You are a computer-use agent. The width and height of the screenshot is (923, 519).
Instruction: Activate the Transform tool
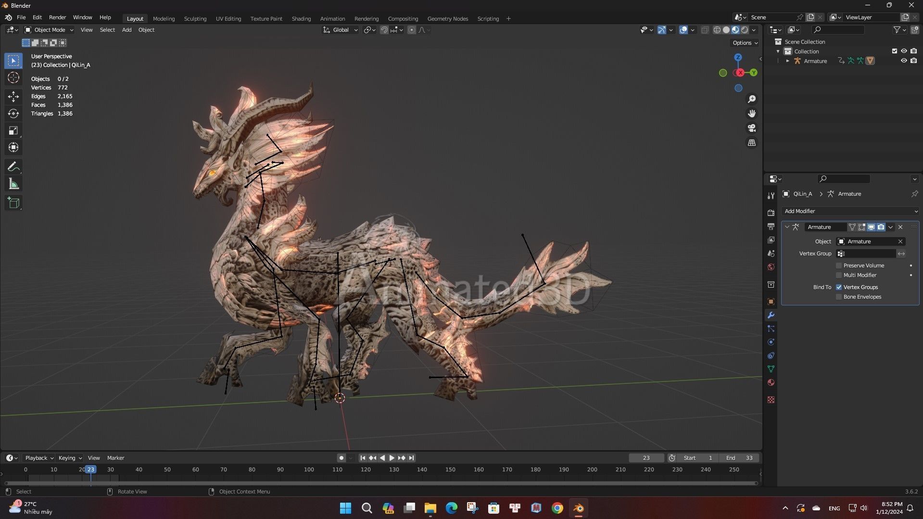click(13, 147)
